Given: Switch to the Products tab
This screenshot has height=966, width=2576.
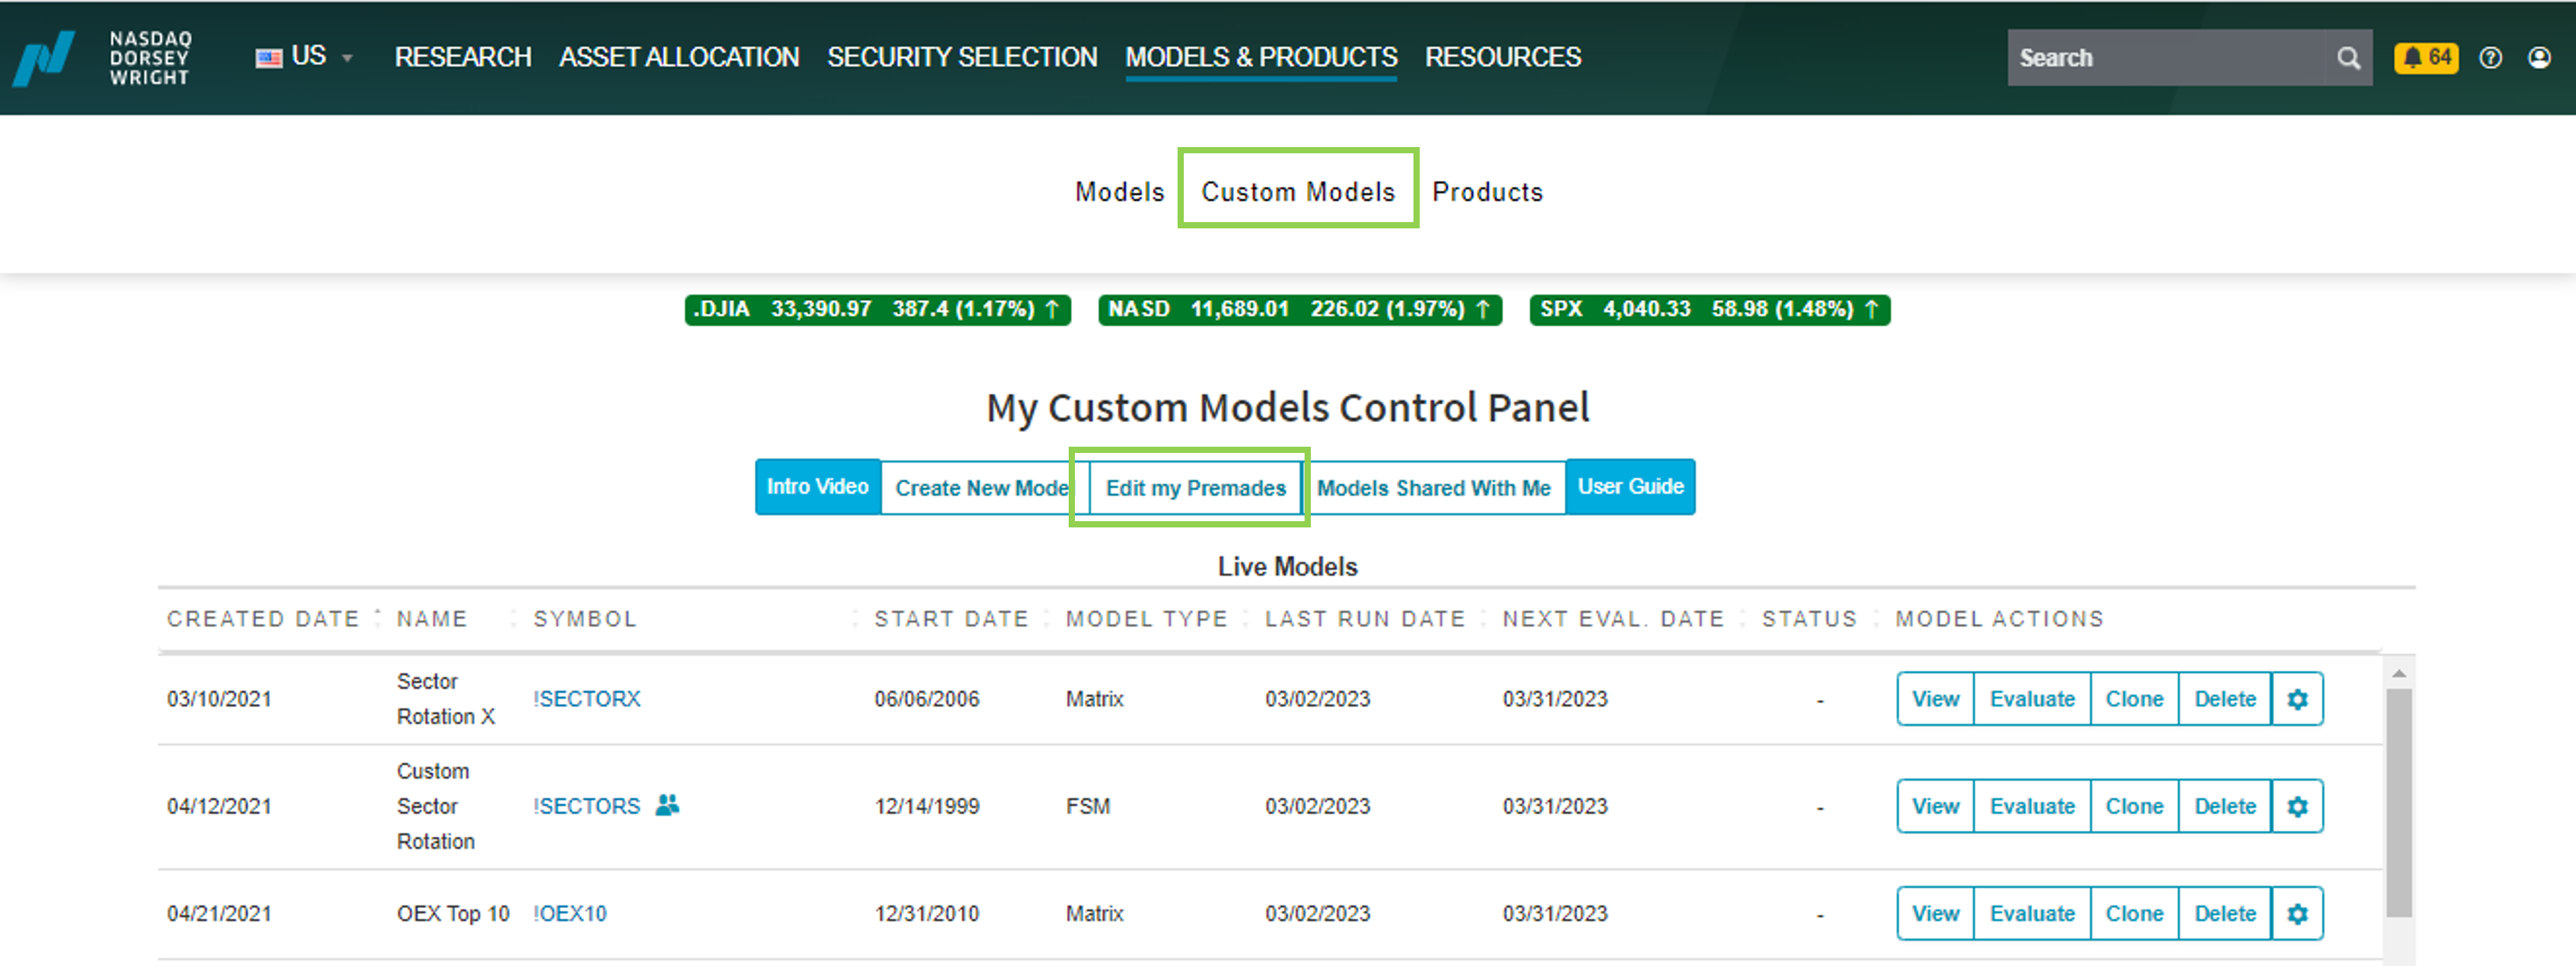Looking at the screenshot, I should coord(1488,191).
